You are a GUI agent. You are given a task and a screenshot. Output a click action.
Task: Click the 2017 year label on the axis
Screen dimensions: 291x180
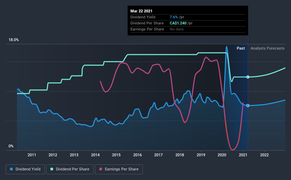pos(158,155)
